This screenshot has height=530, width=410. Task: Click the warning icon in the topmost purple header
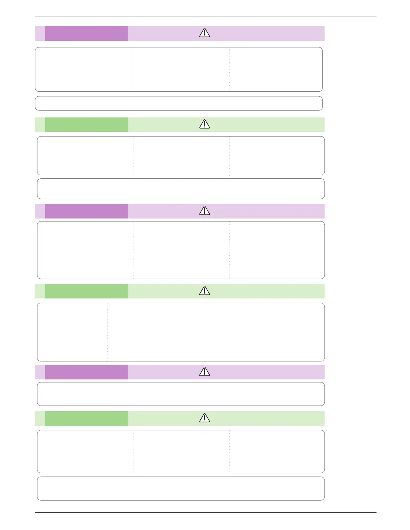tap(204, 33)
